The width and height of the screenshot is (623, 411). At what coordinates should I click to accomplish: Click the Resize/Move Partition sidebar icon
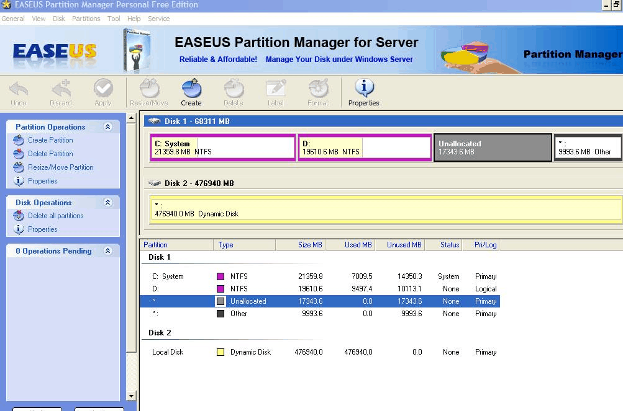point(18,167)
